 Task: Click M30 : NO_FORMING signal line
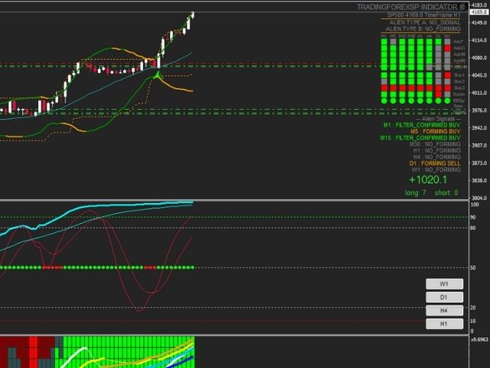435,144
